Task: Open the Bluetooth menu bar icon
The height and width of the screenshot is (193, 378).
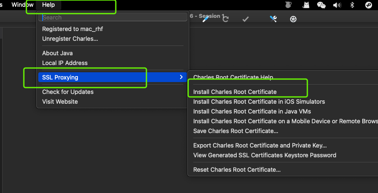Action: click(352, 5)
